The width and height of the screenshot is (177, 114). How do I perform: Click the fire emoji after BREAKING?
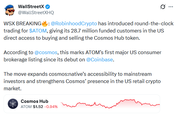point(45,23)
